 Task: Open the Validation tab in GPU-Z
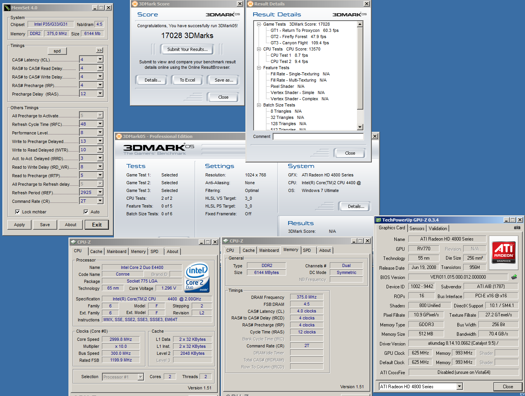coord(438,229)
